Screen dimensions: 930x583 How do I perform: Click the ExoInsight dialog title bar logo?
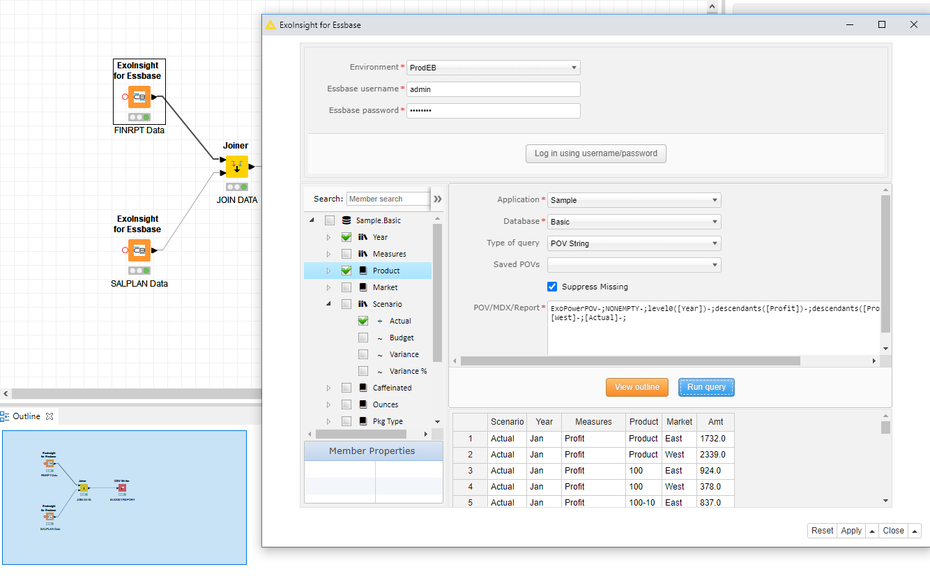(270, 24)
